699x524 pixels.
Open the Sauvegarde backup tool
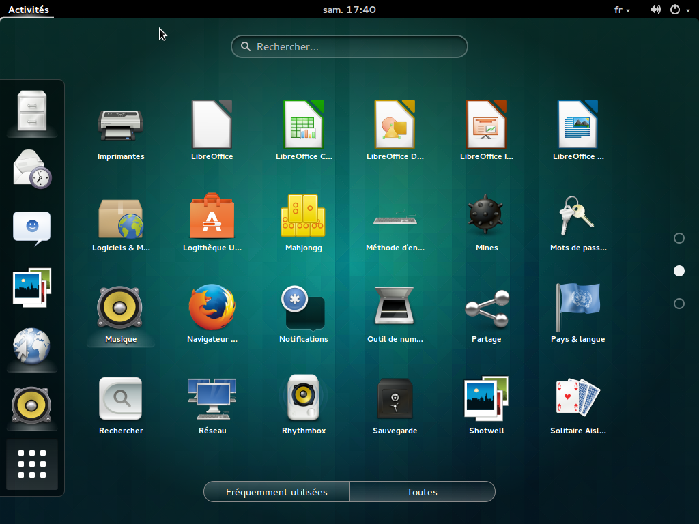point(395,399)
